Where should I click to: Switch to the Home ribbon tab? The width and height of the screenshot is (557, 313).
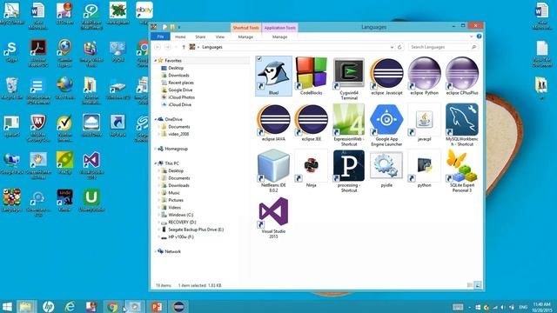pyautogui.click(x=180, y=37)
